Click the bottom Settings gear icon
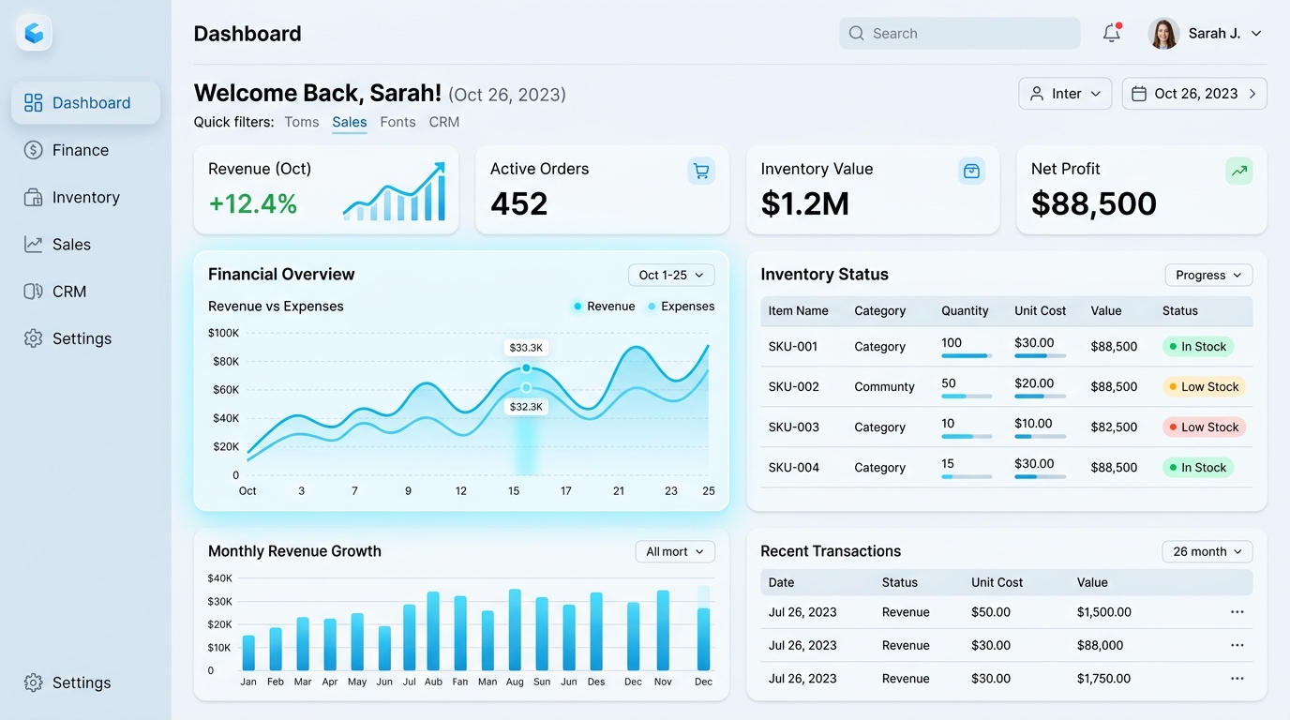Viewport: 1290px width, 720px height. (x=33, y=682)
